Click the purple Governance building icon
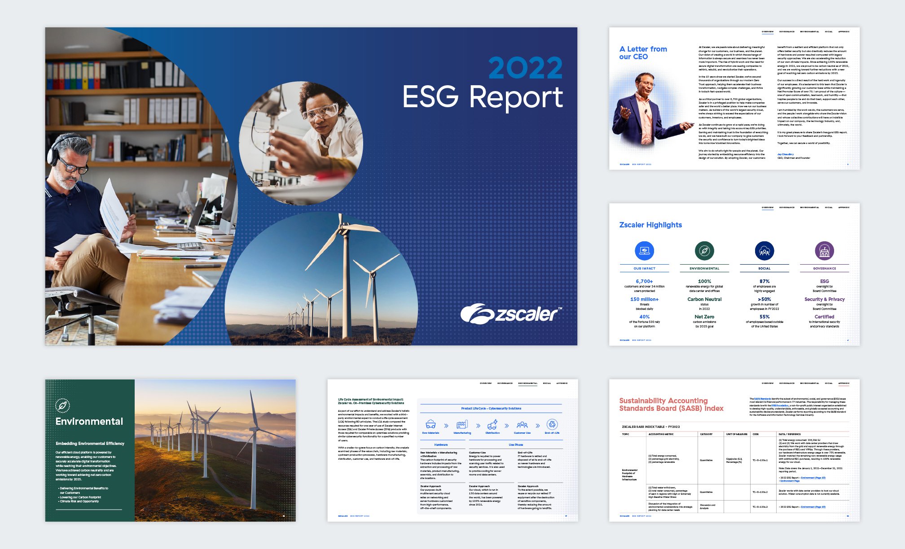The width and height of the screenshot is (905, 549). [x=824, y=251]
